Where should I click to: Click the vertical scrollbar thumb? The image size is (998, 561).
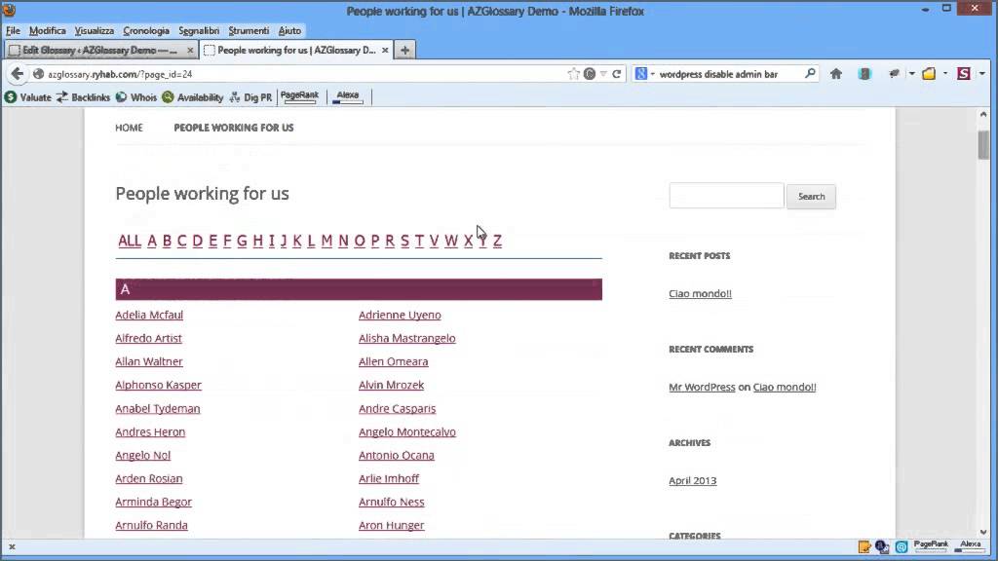click(983, 145)
